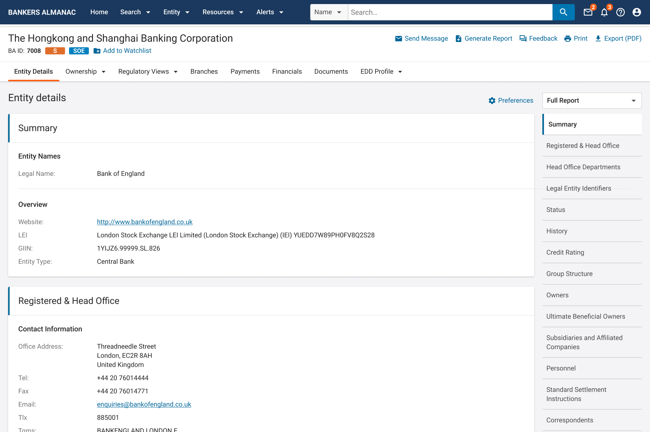
Task: Switch to the Financials tab
Action: tap(287, 71)
